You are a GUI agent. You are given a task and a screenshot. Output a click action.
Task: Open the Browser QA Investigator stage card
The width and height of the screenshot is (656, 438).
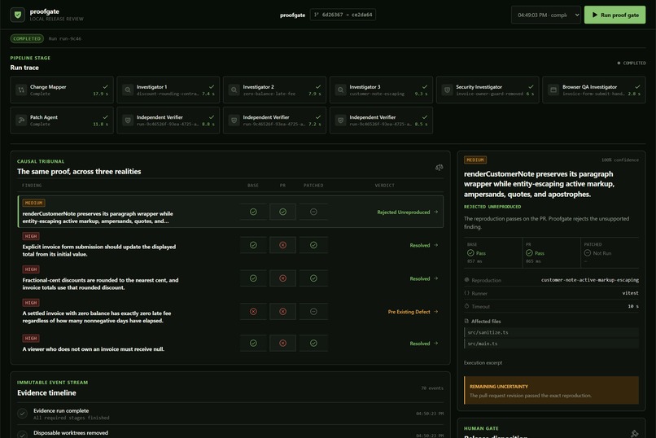tap(594, 90)
